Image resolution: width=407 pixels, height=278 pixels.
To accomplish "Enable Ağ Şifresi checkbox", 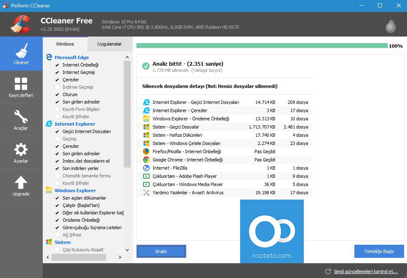I will pyautogui.click(x=57, y=235).
